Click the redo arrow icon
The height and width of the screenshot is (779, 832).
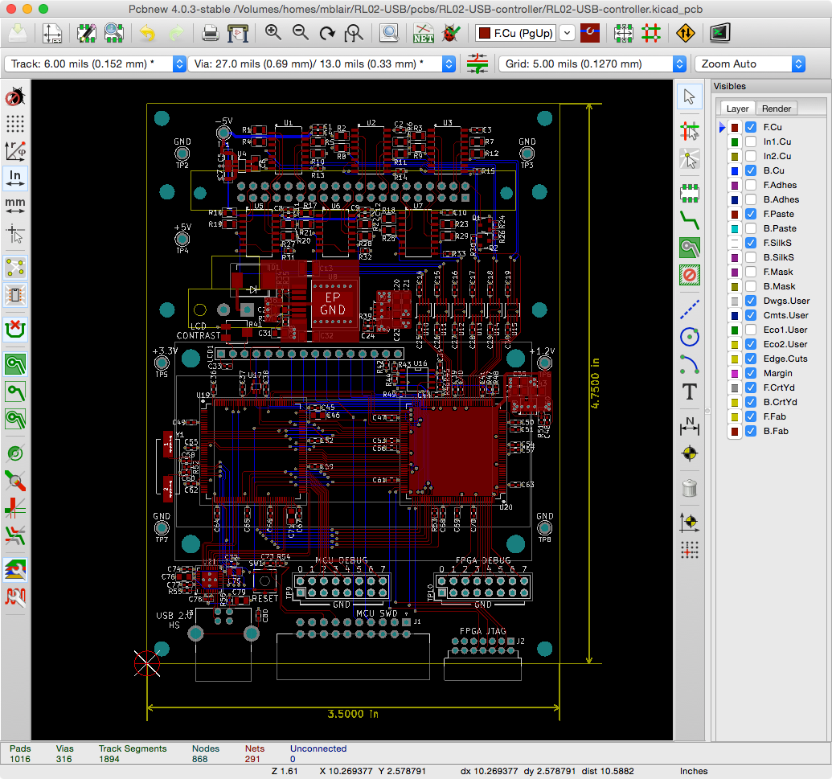coord(175,33)
